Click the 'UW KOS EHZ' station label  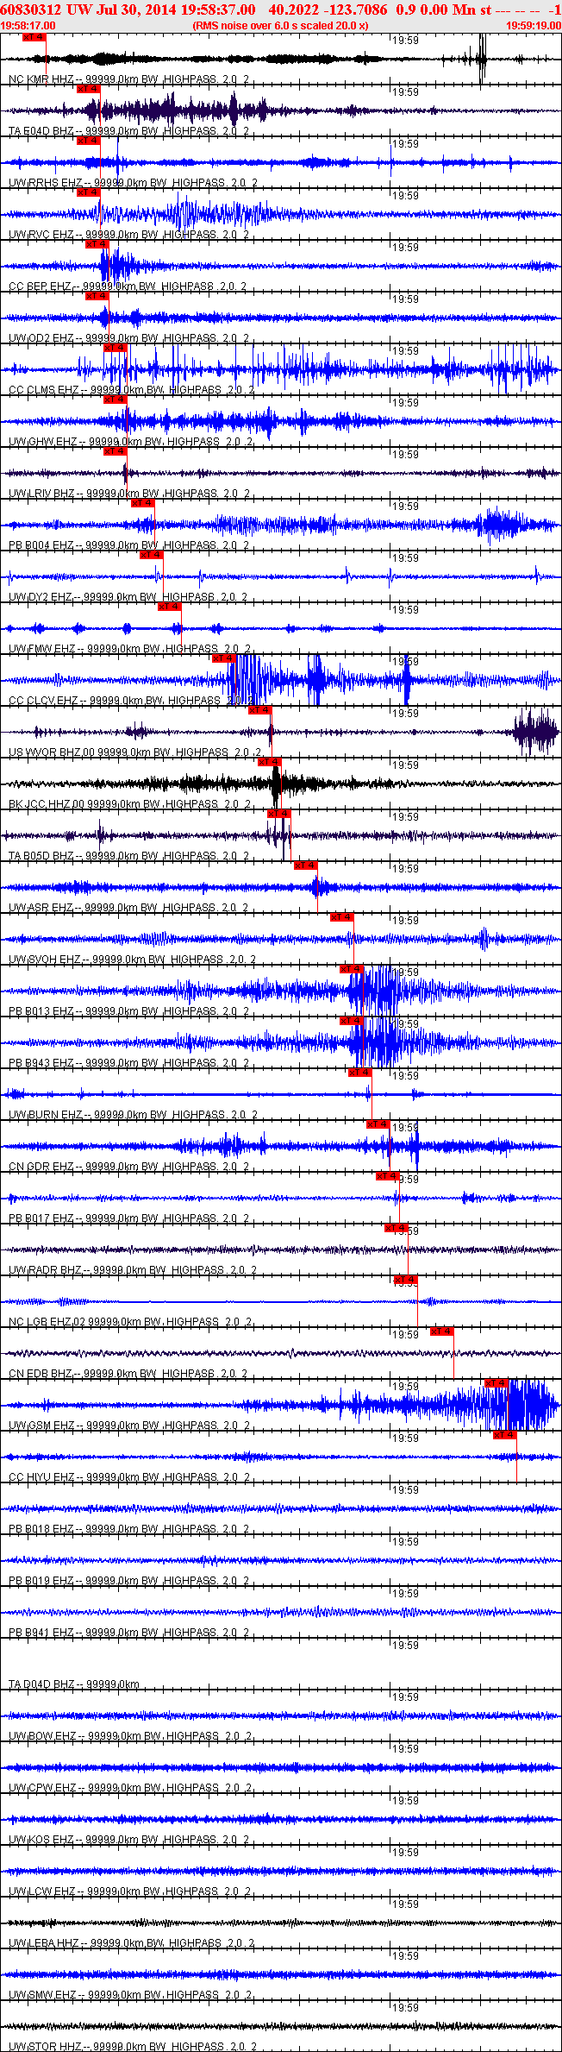click(x=41, y=1840)
